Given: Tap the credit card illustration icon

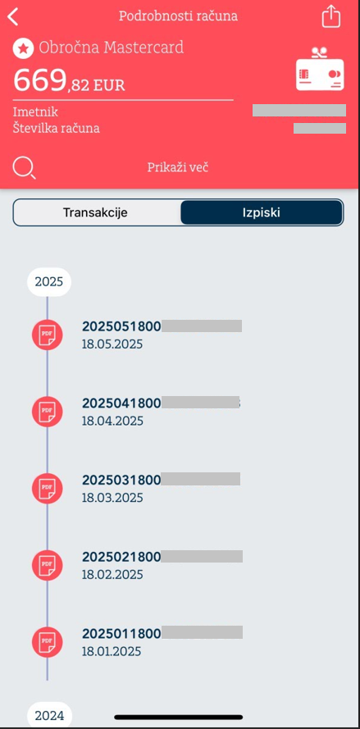Looking at the screenshot, I should coord(320,69).
